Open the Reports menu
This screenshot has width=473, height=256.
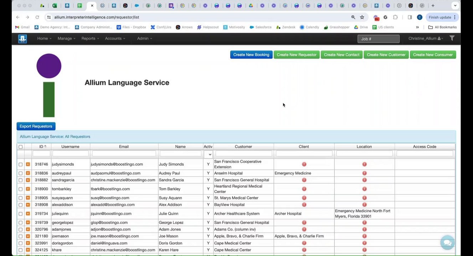coord(90,38)
